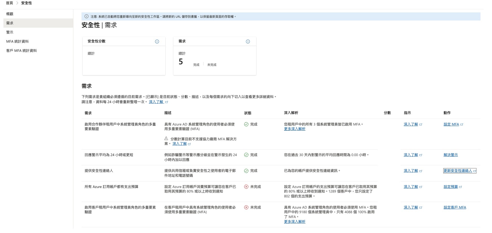Click 首頁 breadcrumb link

10,3
